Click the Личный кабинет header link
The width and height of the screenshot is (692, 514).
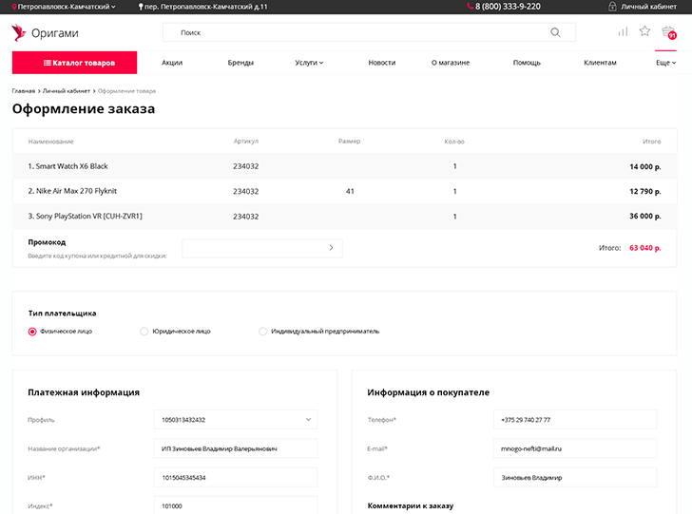[x=648, y=7]
